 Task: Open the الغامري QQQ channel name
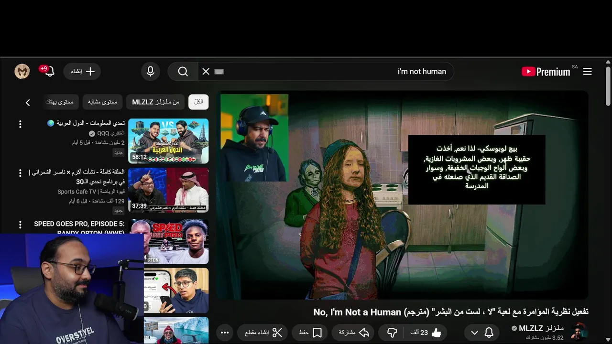point(111,133)
